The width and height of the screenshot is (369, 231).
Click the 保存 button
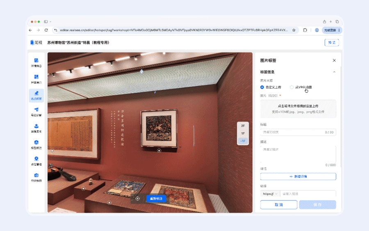317,205
